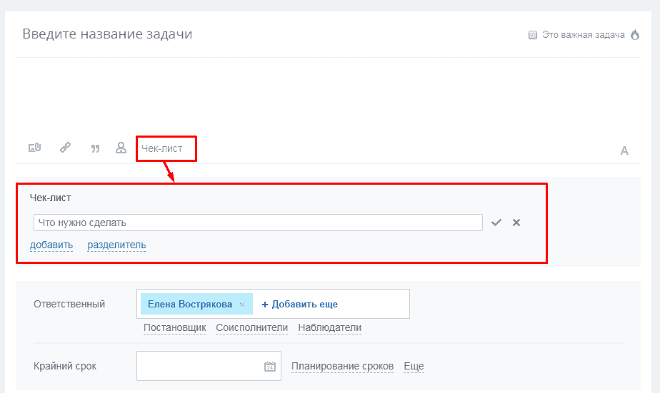Confirm checklist item with checkmark icon
The image size is (660, 393).
click(496, 223)
